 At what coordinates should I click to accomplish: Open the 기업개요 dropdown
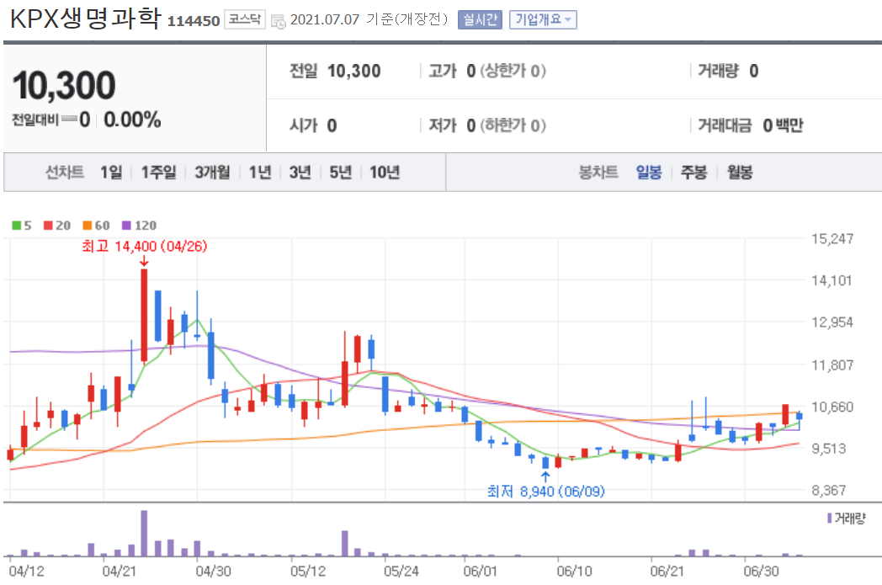(x=543, y=19)
